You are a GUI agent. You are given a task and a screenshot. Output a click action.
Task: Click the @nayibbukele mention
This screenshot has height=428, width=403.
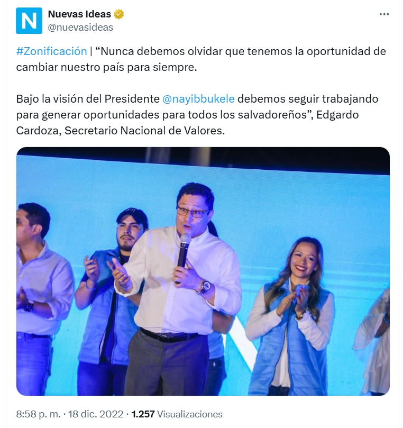click(198, 99)
